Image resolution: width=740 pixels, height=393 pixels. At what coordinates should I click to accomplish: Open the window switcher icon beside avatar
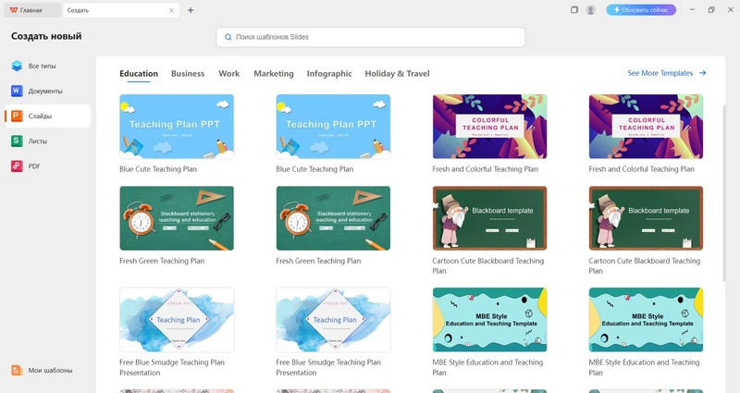pyautogui.click(x=574, y=10)
